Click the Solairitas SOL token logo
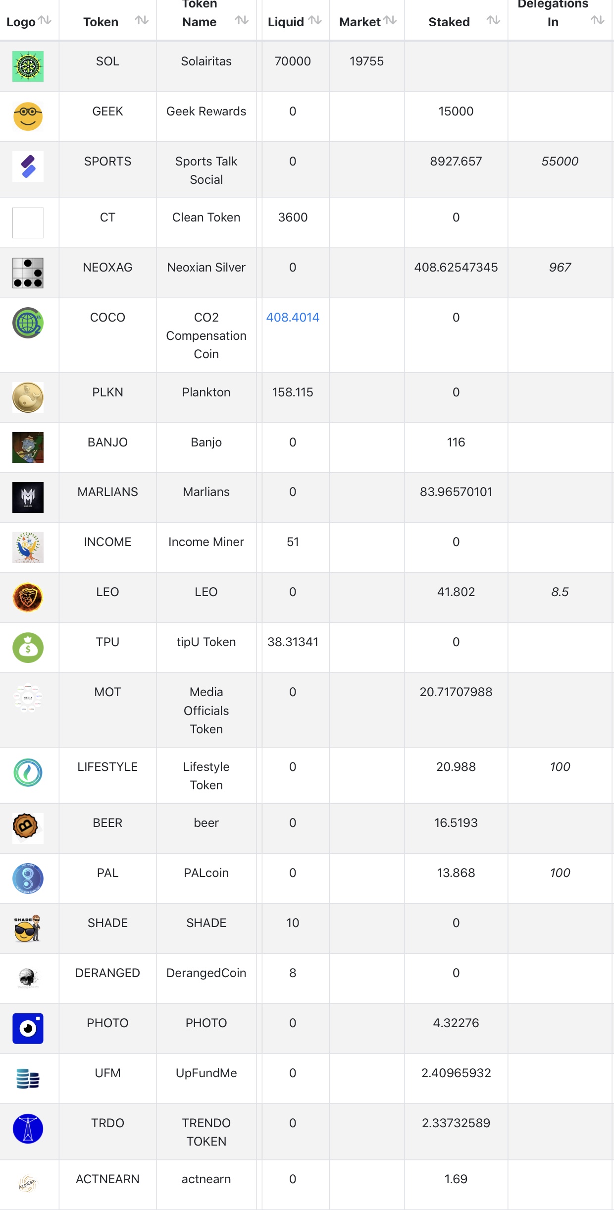The height and width of the screenshot is (1210, 614). point(28,66)
